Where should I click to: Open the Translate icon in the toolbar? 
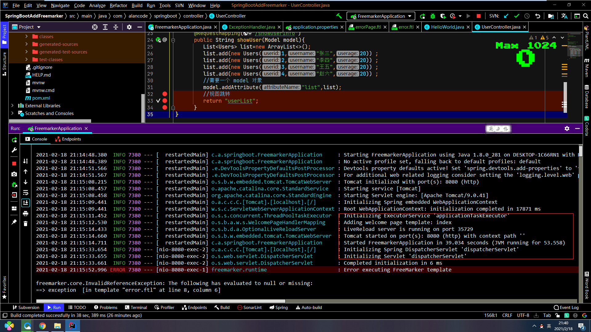(564, 16)
